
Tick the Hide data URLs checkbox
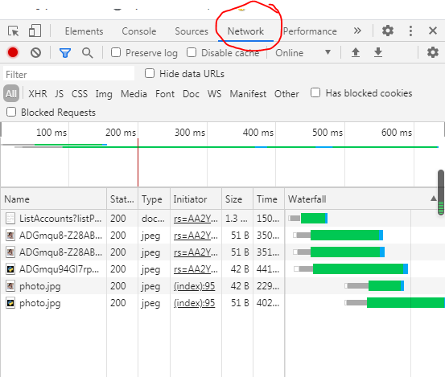coord(150,73)
